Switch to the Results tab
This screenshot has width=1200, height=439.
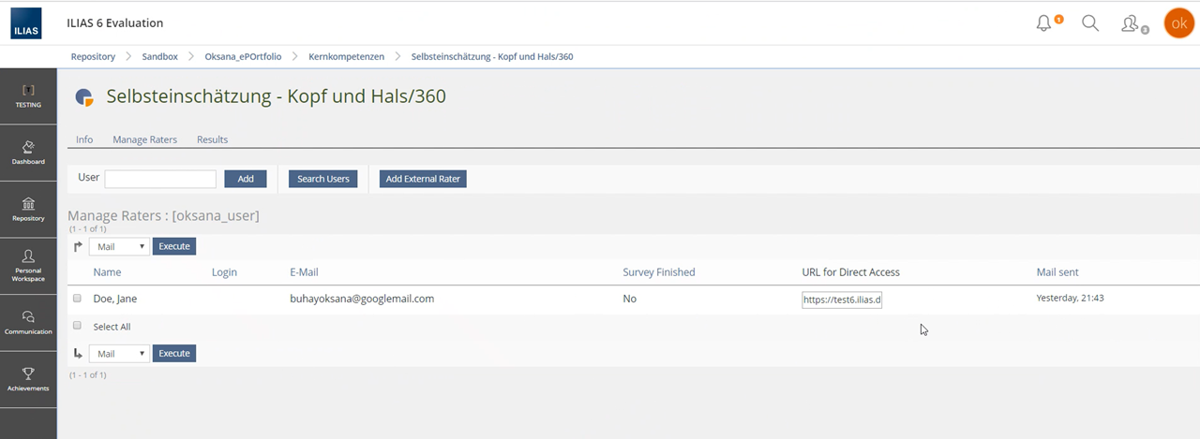pyautogui.click(x=212, y=139)
